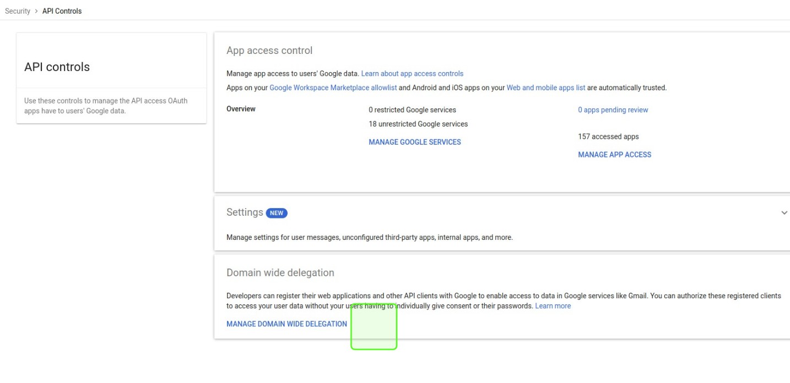Viewport: 790px width, 383px height.
Task: Click the 157 accessed apps count
Action: coord(608,136)
